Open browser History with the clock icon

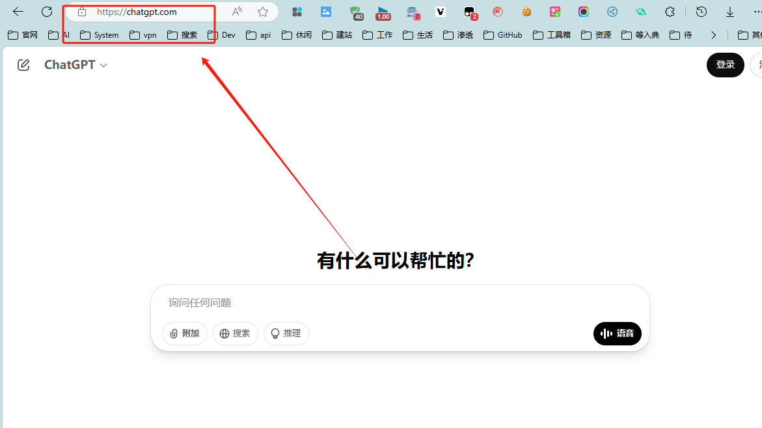pos(701,12)
